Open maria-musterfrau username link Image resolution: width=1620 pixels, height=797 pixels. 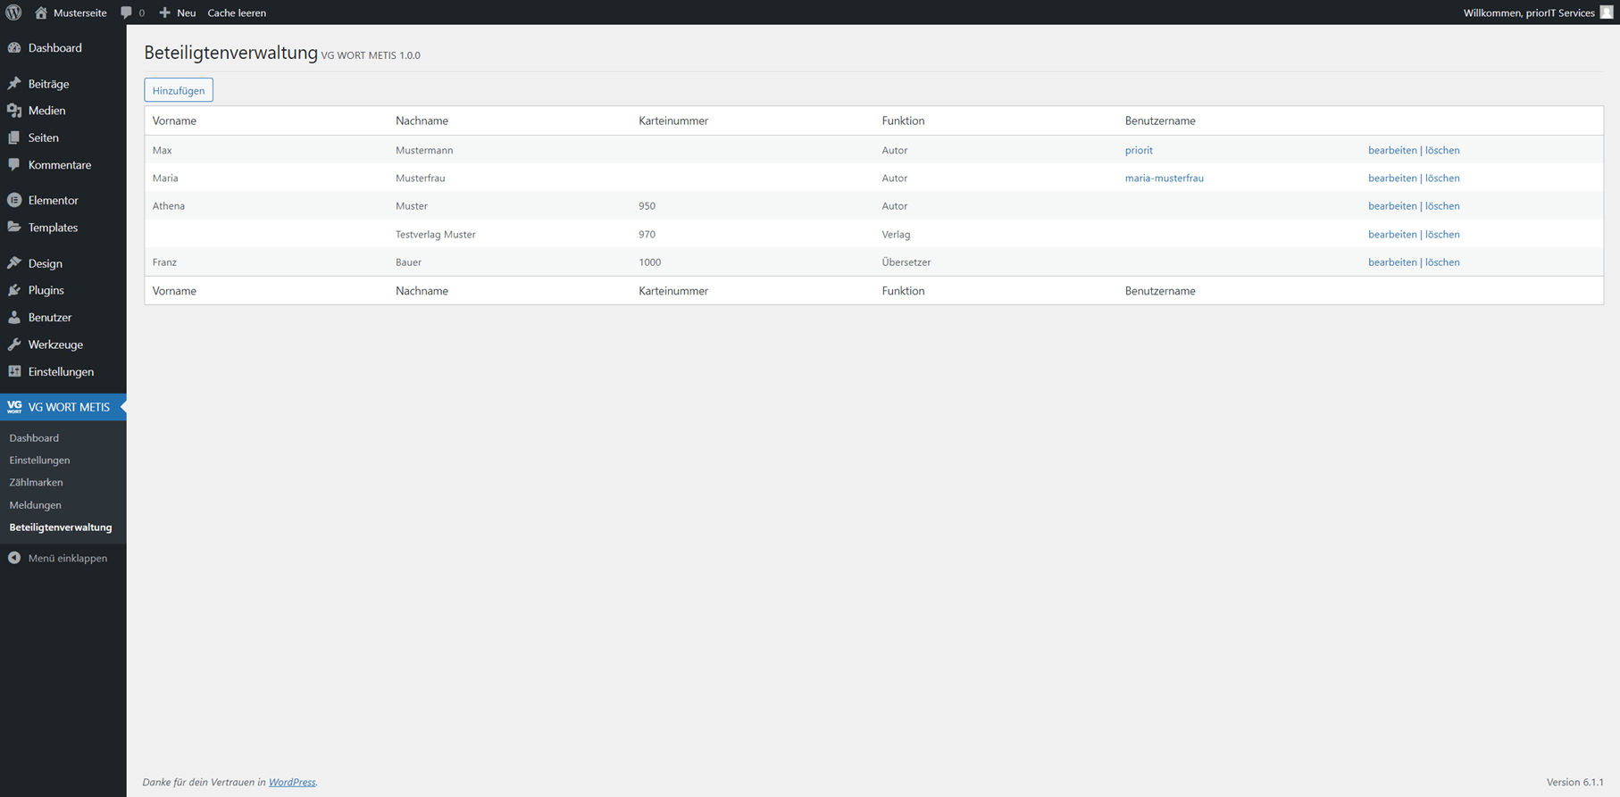coord(1165,178)
